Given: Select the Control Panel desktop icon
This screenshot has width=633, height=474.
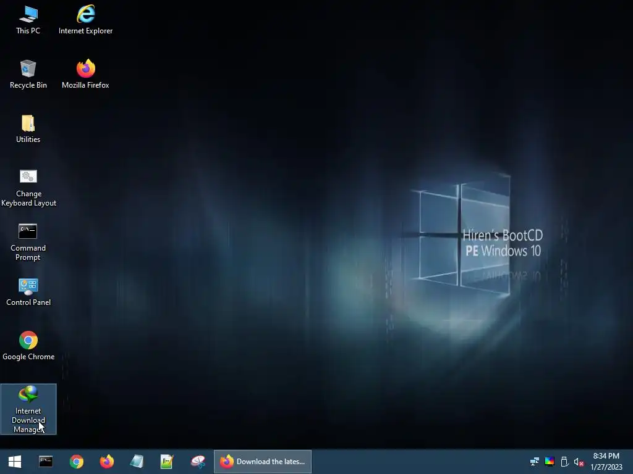Looking at the screenshot, I should 28,292.
